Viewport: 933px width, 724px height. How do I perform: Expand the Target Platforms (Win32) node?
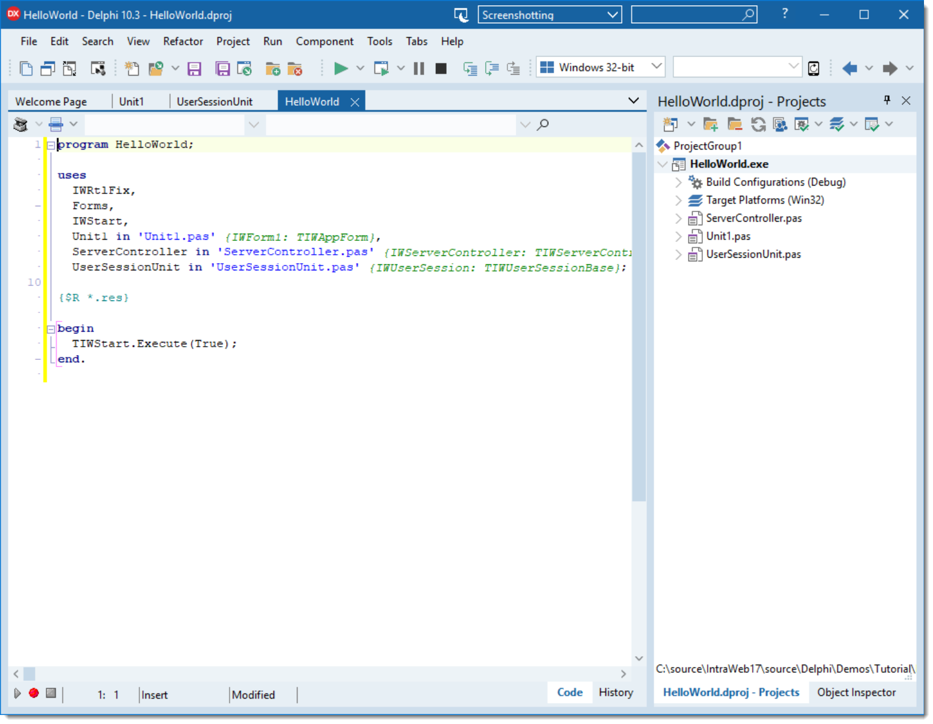(x=678, y=200)
